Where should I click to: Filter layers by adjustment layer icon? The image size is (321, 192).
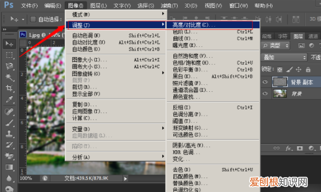click(x=311, y=45)
